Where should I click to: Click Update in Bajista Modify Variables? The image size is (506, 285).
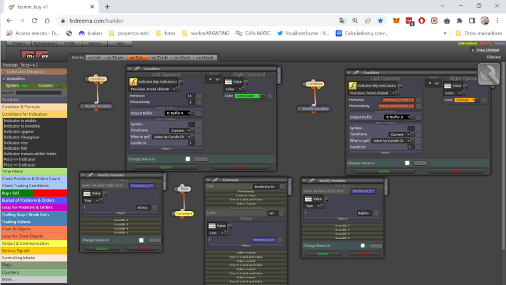click(323, 254)
